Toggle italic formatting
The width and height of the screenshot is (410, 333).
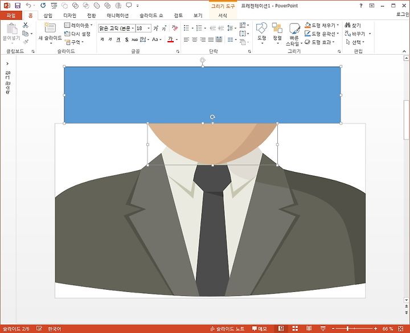[110, 39]
